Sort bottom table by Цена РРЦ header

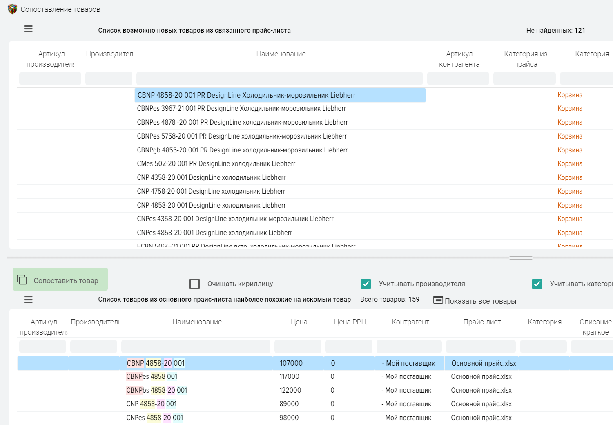tap(350, 322)
